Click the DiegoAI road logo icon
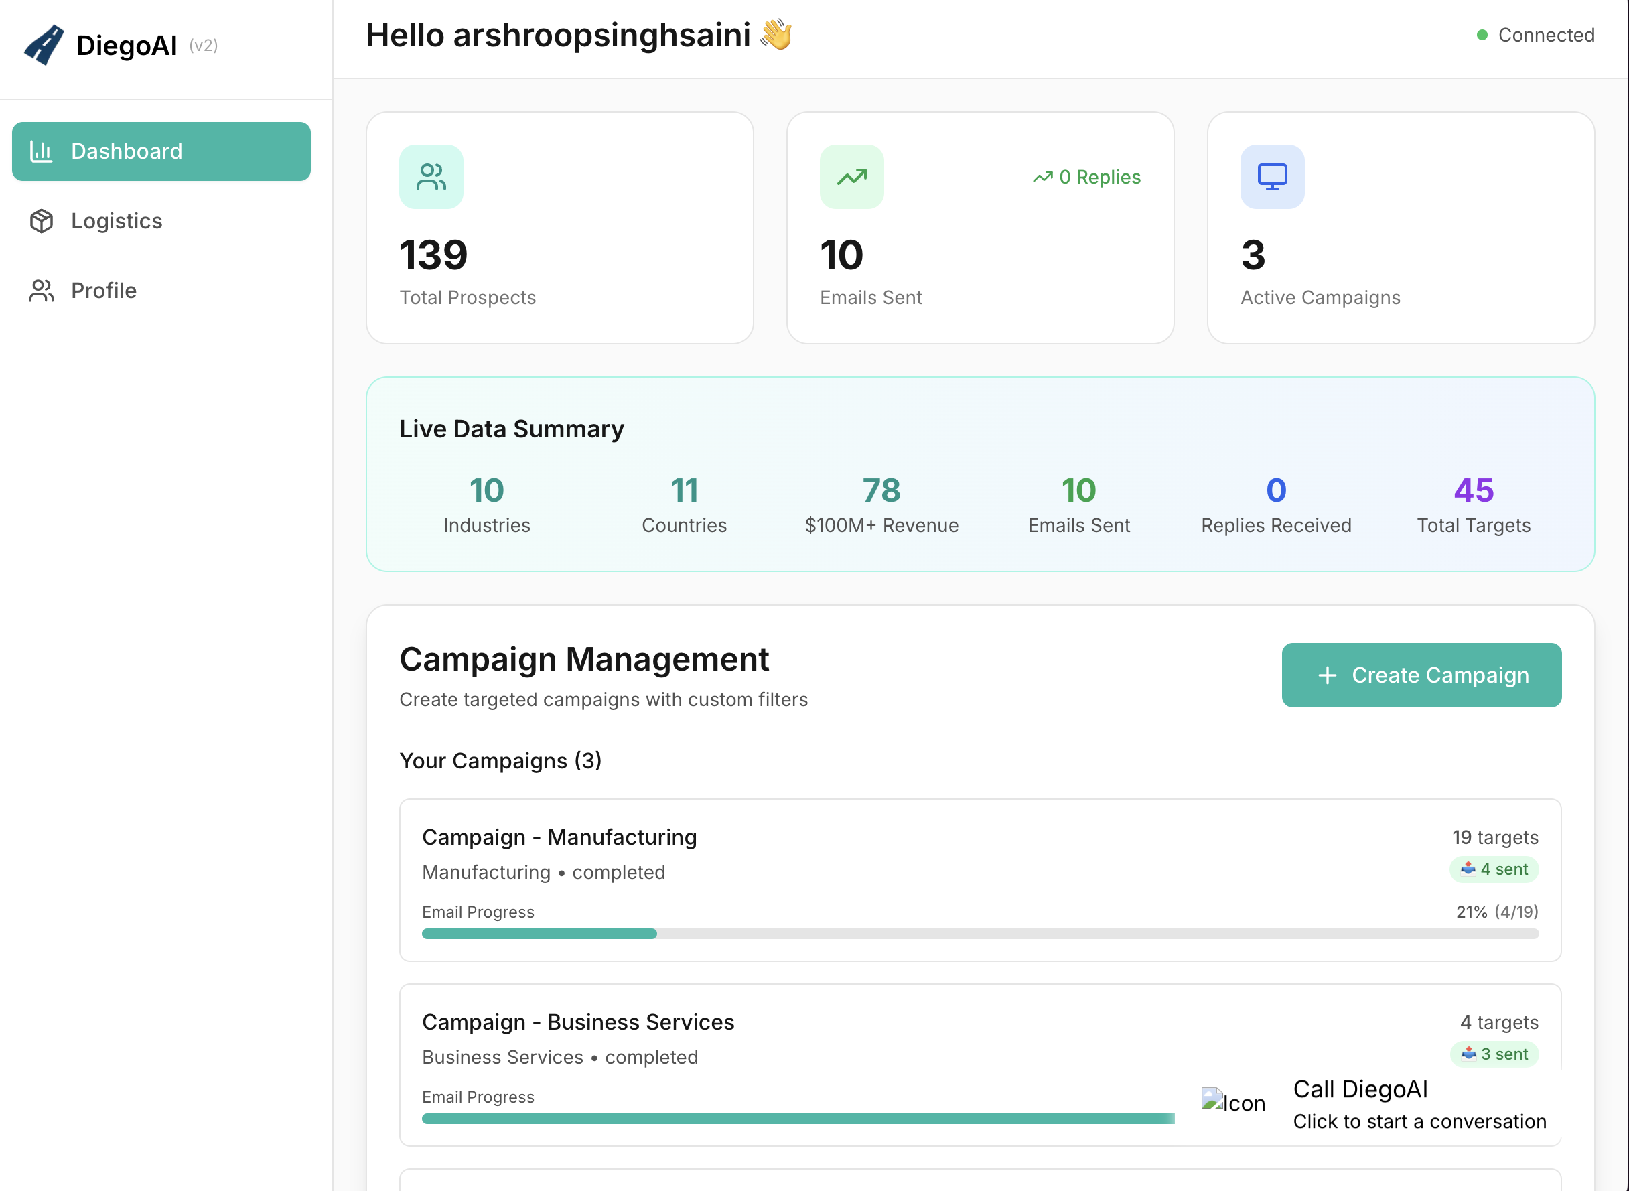 tap(44, 46)
